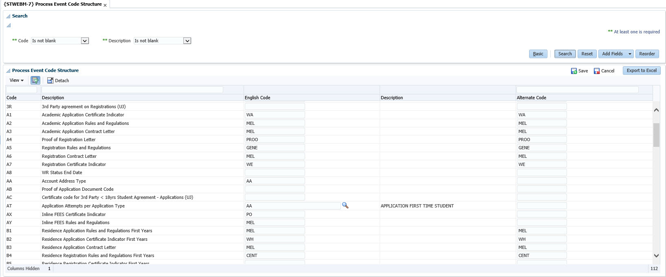
Task: Edit Alternate Code WA in row A1
Action: click(542, 115)
